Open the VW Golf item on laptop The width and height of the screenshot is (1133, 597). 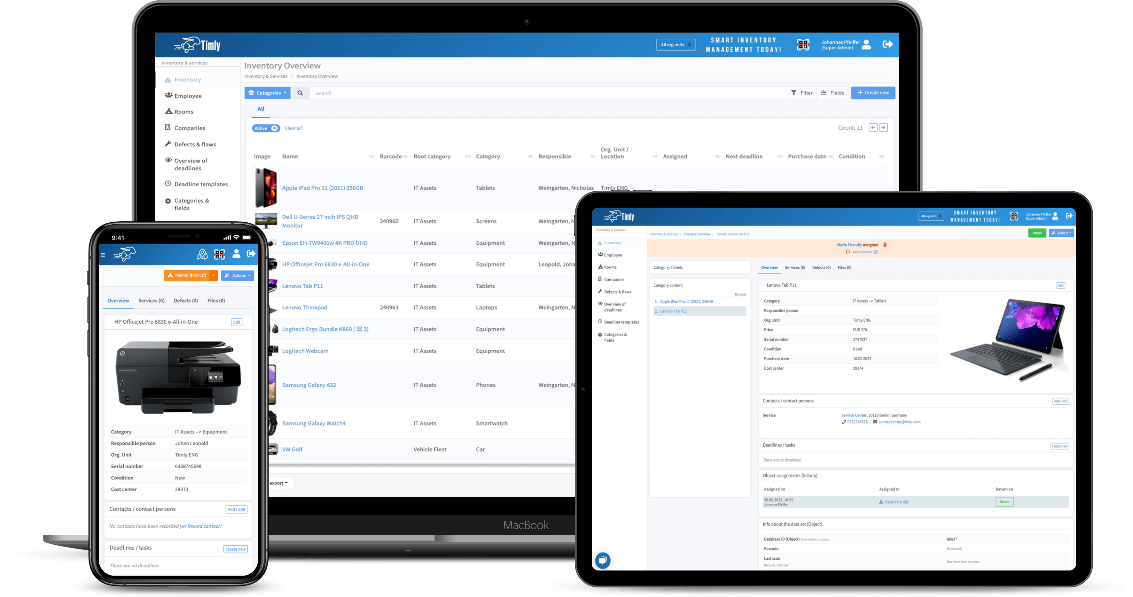(x=292, y=449)
